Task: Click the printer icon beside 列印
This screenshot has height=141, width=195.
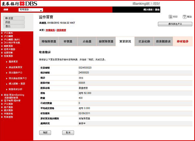Action: (x=171, y=17)
